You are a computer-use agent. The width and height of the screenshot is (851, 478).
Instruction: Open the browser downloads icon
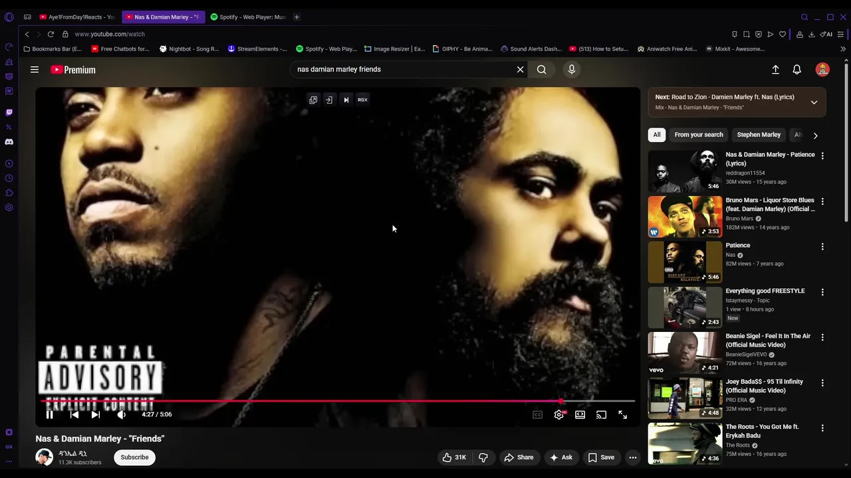[x=812, y=34]
